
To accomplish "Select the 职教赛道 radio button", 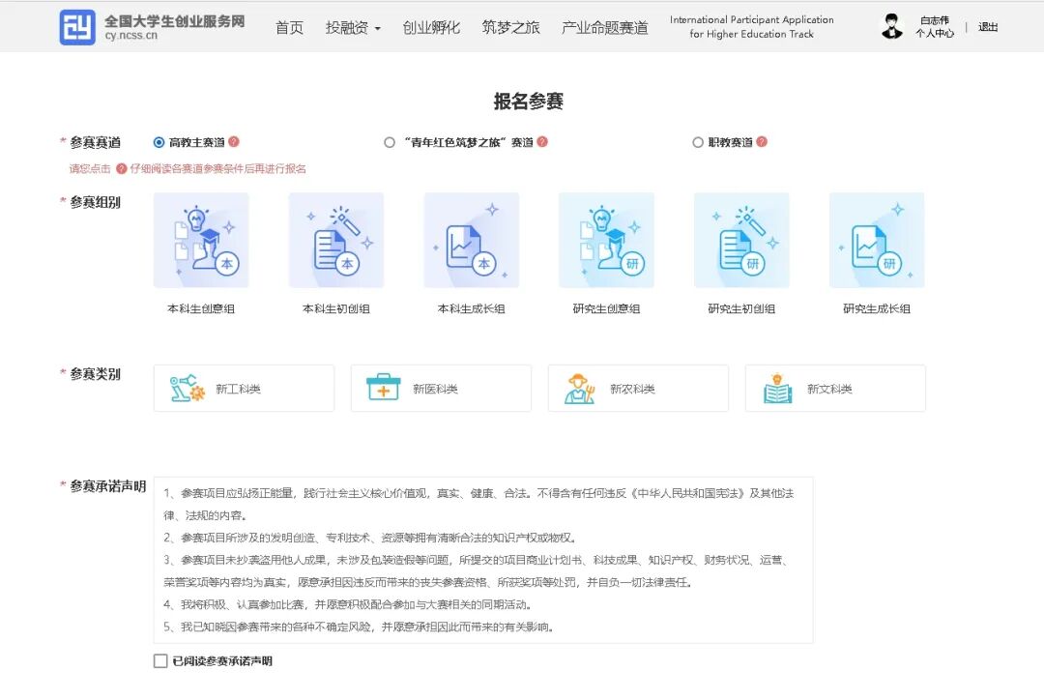I will [698, 142].
